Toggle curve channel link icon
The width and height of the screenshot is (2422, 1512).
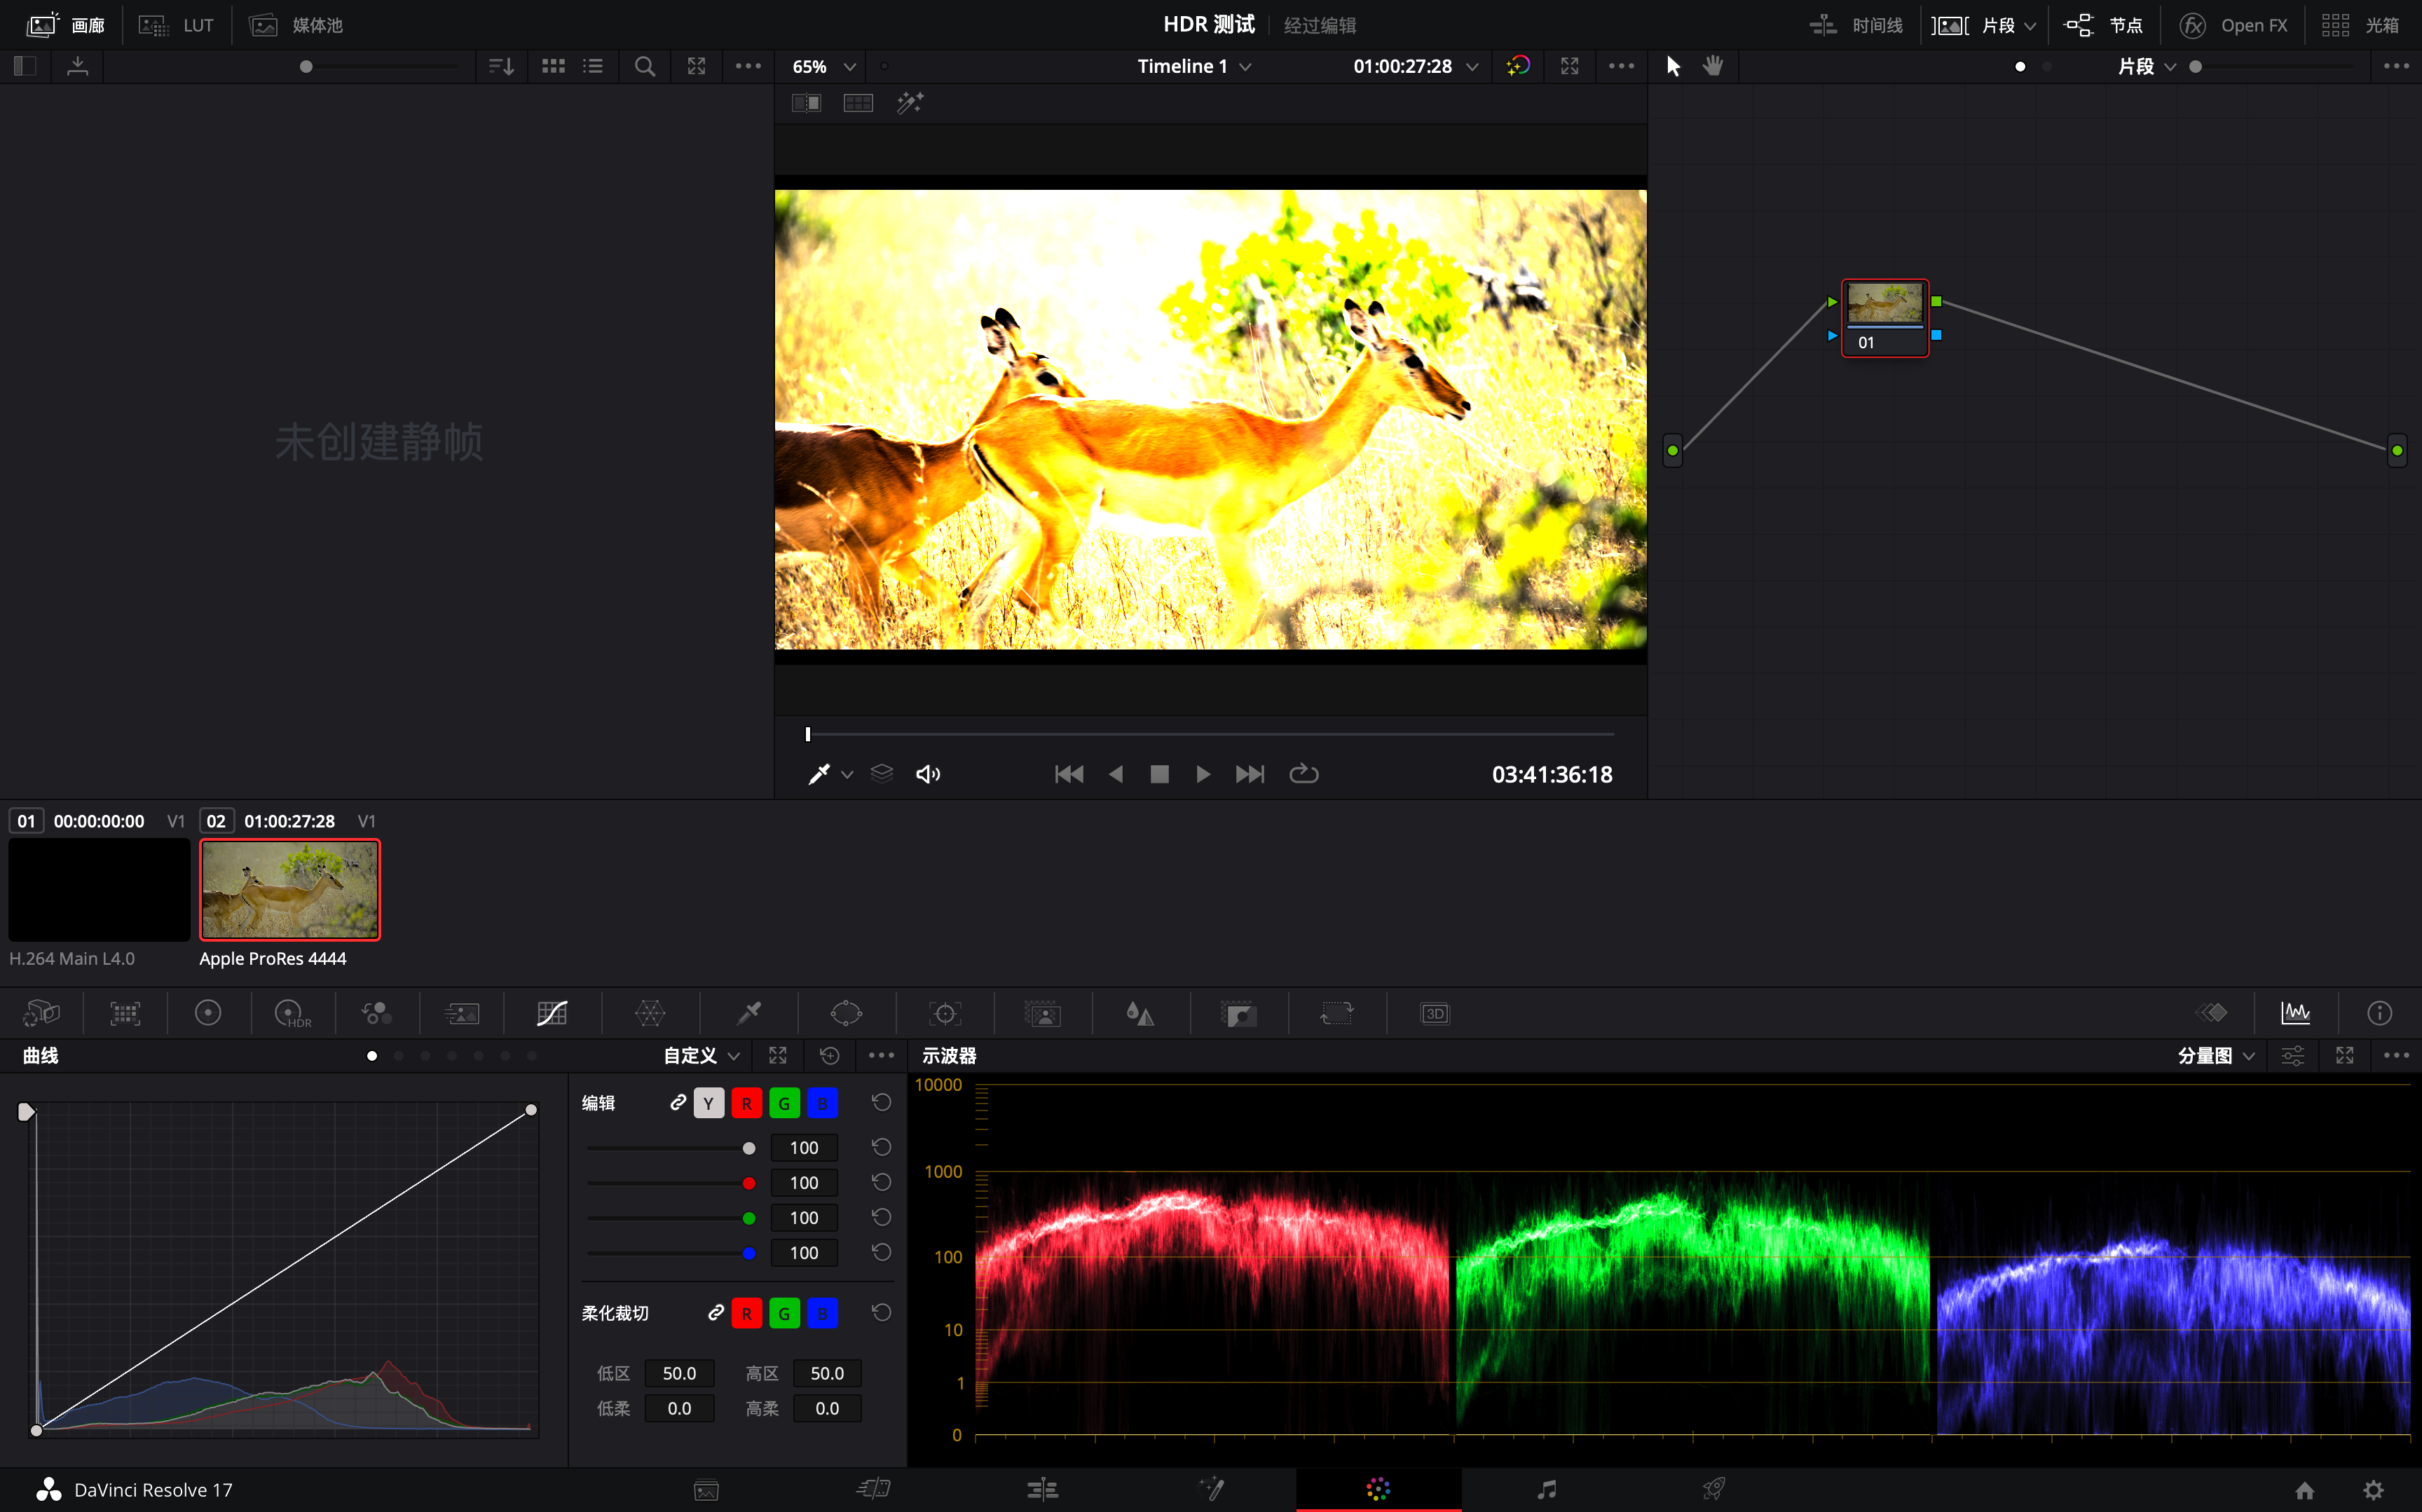[677, 1103]
